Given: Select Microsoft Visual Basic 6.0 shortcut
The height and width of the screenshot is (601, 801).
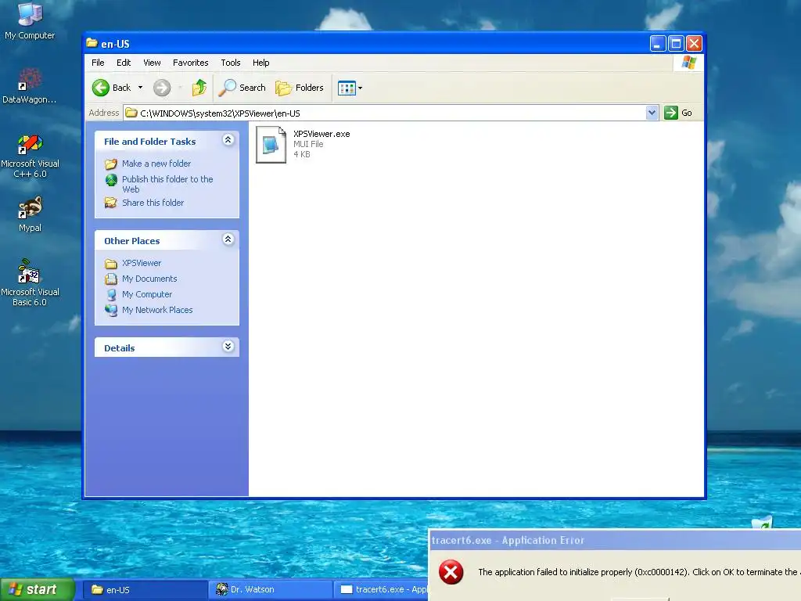Looking at the screenshot, I should coord(30,283).
